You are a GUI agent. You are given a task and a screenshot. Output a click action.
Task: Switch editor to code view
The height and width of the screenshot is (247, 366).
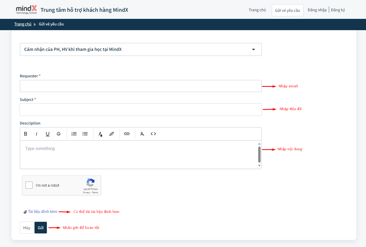(153, 134)
